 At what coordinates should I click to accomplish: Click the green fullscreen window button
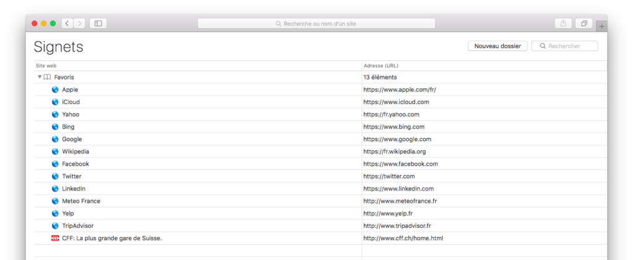53,23
